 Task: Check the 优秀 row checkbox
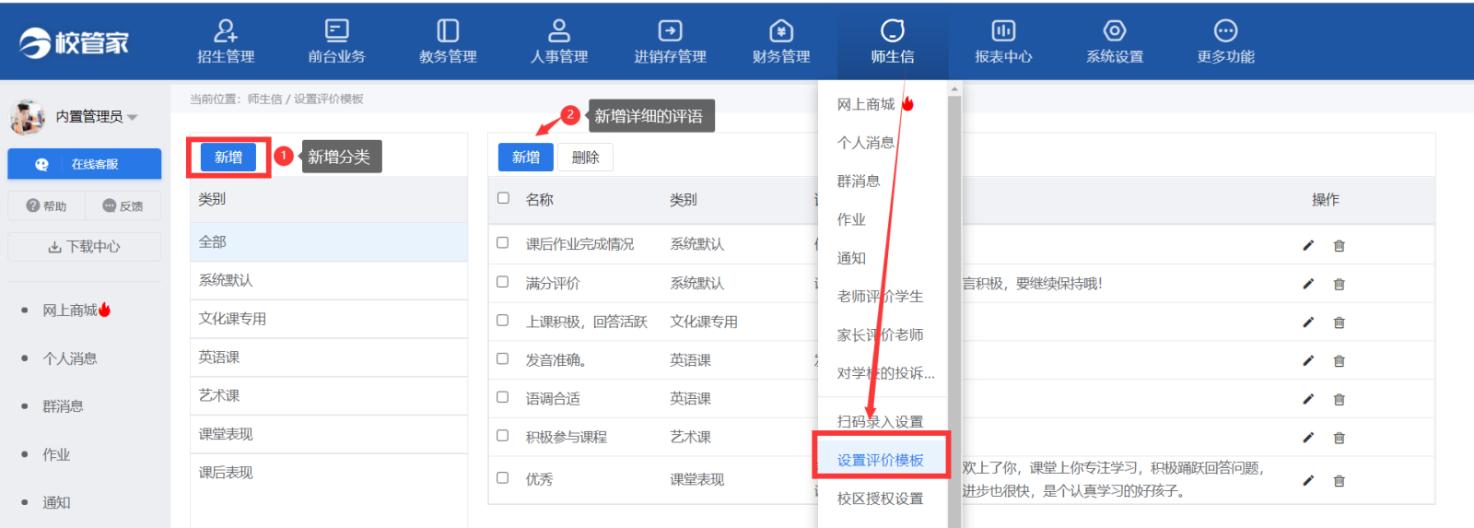pos(503,477)
